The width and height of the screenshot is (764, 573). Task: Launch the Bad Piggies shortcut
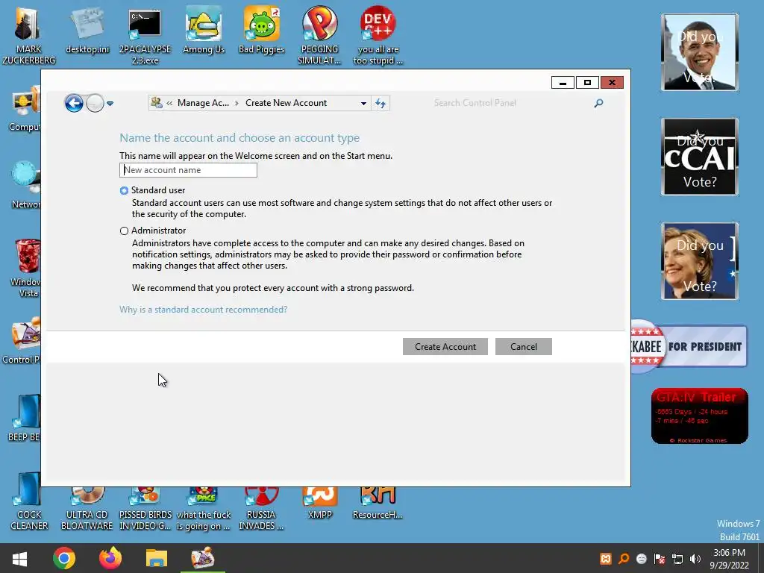click(x=262, y=30)
